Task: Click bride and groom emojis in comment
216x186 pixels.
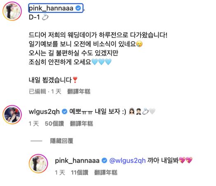Action: tap(135, 112)
